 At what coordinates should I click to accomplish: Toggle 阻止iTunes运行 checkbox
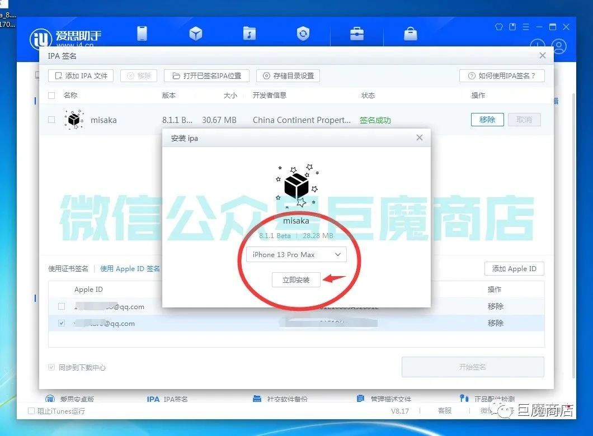pyautogui.click(x=31, y=411)
